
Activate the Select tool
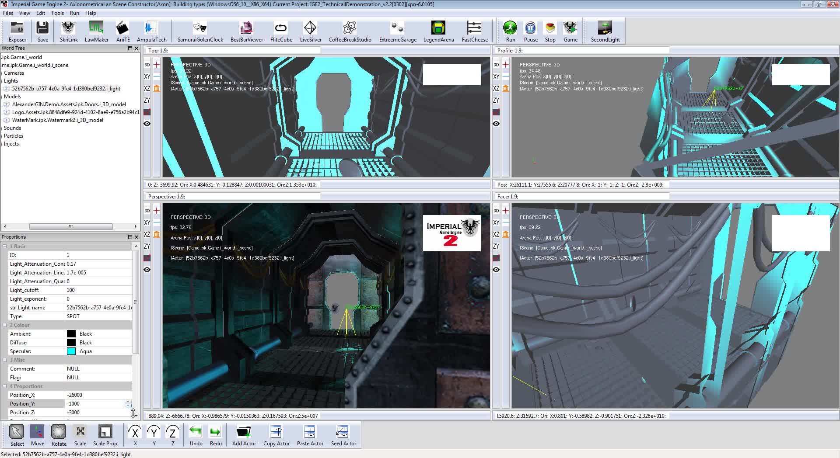point(17,435)
